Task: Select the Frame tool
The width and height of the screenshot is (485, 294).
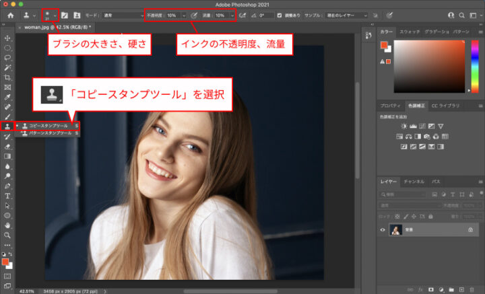Action: [x=7, y=87]
